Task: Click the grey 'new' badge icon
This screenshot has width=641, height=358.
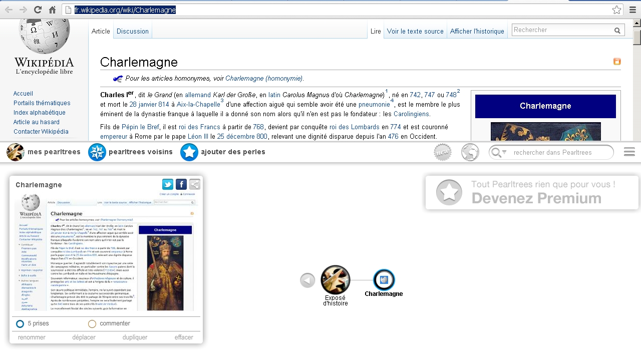Action: 443,152
